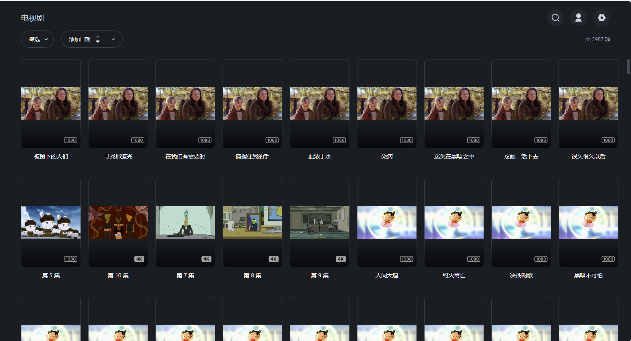The width and height of the screenshot is (631, 341).
Task: Click the 血浓于水 title link
Action: [x=320, y=157]
